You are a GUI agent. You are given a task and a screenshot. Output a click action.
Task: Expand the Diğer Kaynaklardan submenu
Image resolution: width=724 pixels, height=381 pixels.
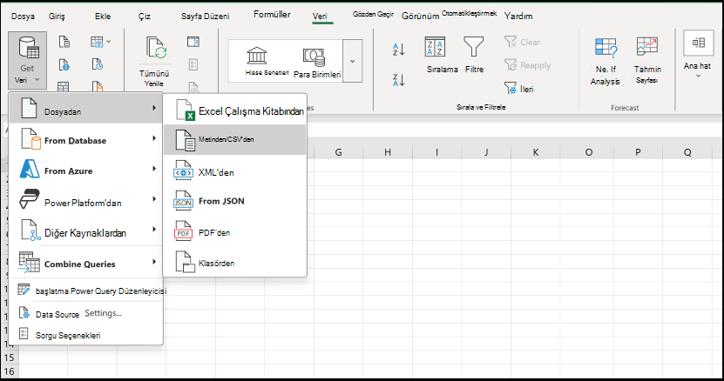pyautogui.click(x=86, y=231)
